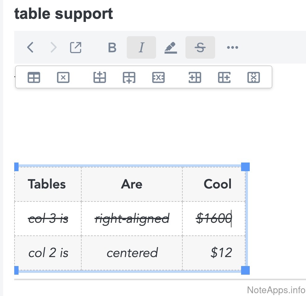The width and height of the screenshot is (306, 296).
Task: Click the "$12" table cell
Action: (221, 253)
